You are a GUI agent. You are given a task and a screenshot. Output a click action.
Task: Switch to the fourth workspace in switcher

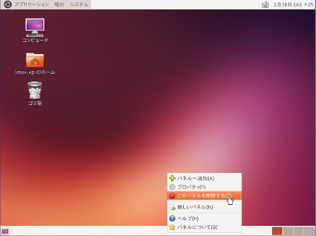[309, 231]
